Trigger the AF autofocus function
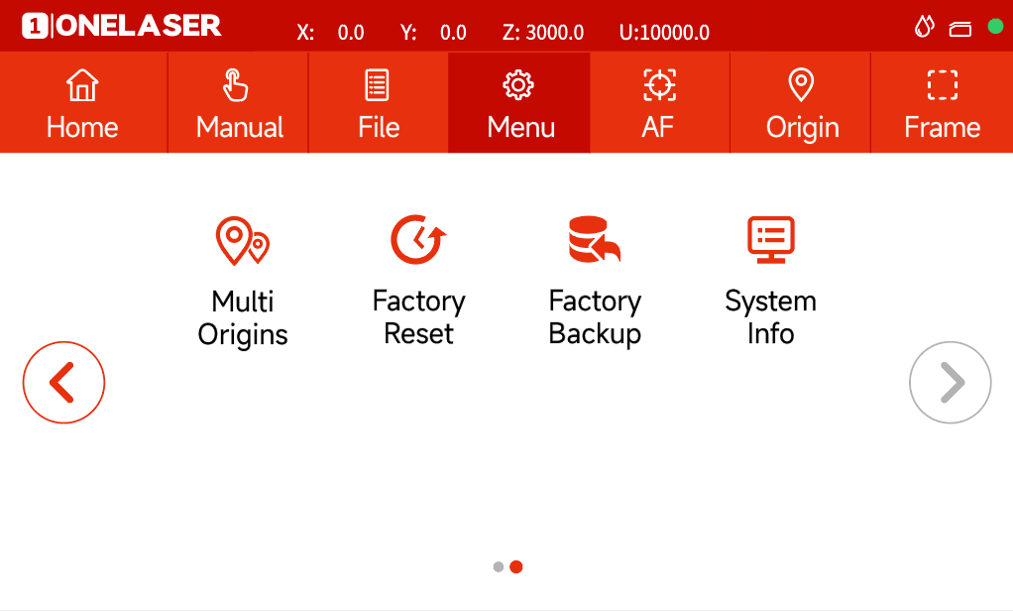This screenshot has height=611, width=1013. [x=659, y=102]
